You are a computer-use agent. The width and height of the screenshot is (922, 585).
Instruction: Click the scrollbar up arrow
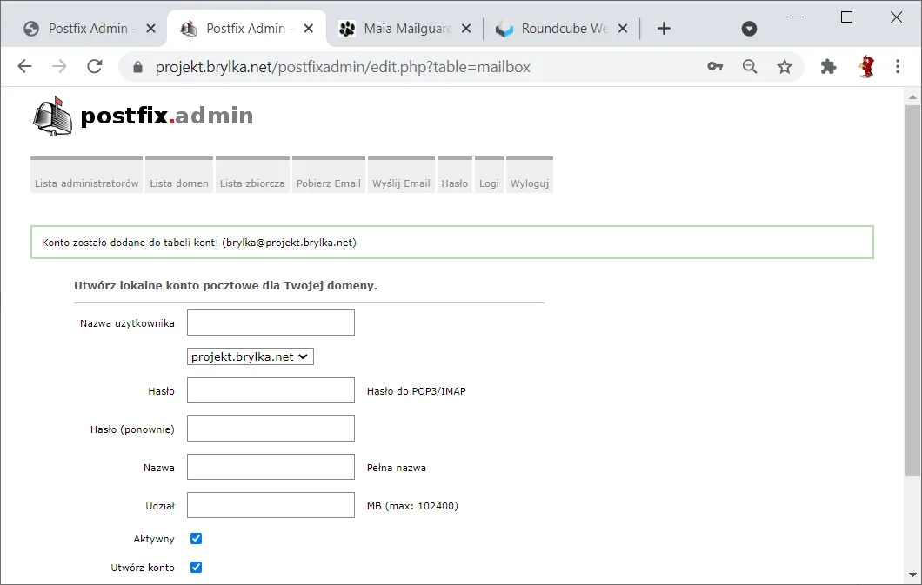tap(912, 96)
